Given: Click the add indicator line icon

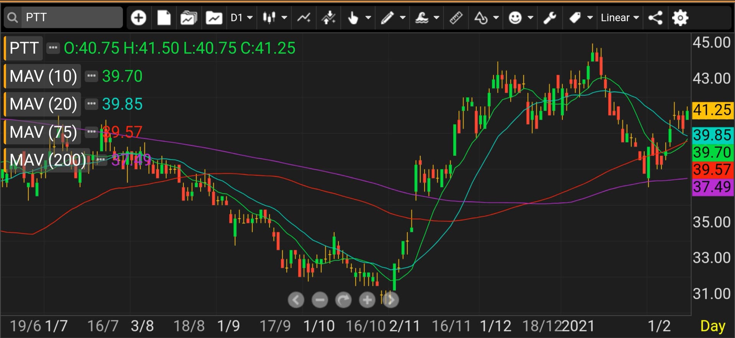Looking at the screenshot, I should [304, 18].
